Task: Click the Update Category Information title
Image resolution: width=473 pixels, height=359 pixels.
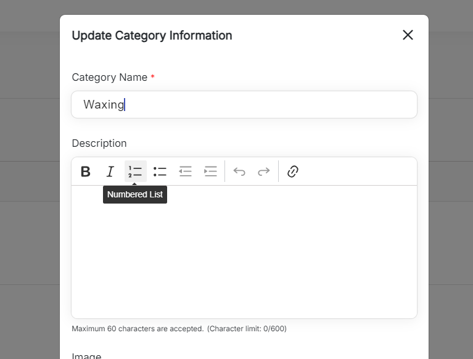Action: pyautogui.click(x=152, y=35)
